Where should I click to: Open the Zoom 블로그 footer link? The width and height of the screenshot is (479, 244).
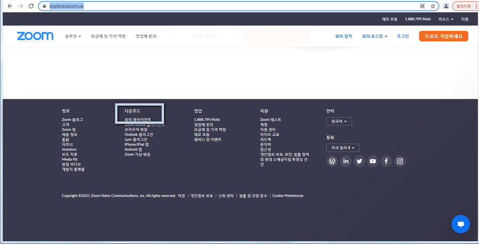[x=72, y=119]
